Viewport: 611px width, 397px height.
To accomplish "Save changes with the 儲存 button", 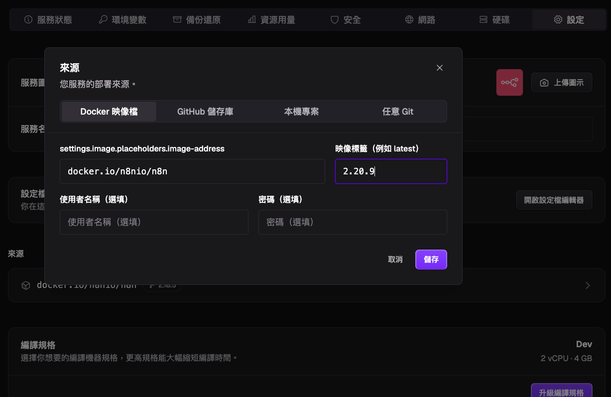I will (x=431, y=260).
